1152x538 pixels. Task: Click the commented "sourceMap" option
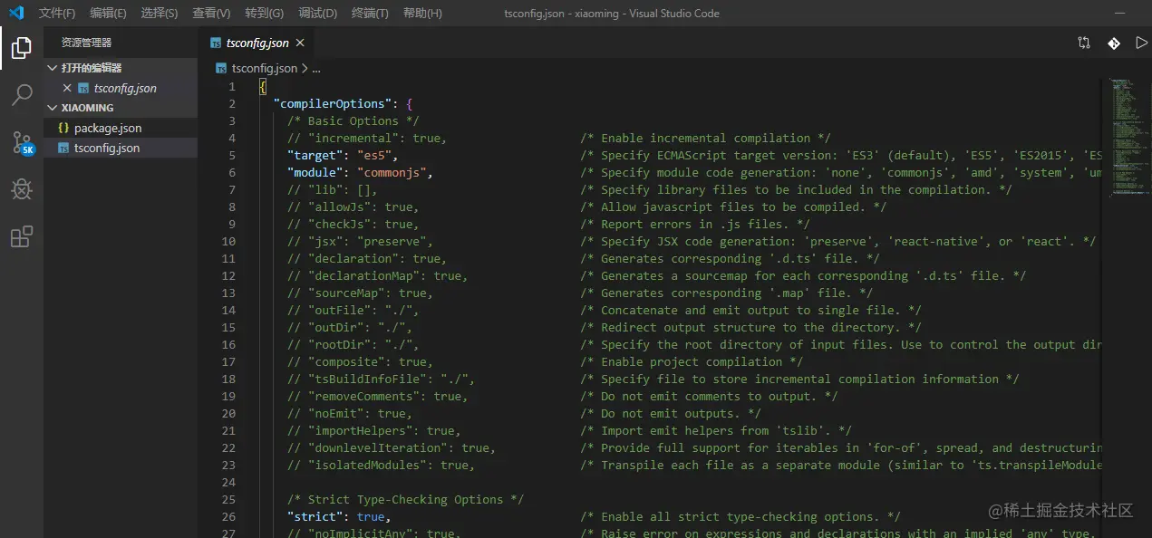point(361,293)
